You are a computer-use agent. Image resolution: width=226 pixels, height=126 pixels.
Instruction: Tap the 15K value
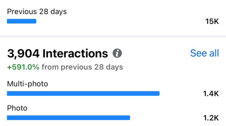tap(212, 21)
